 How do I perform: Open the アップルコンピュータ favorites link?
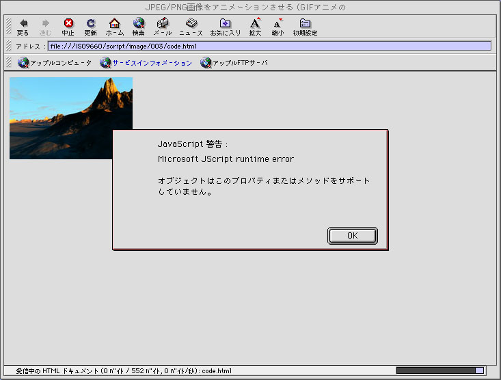coord(61,63)
